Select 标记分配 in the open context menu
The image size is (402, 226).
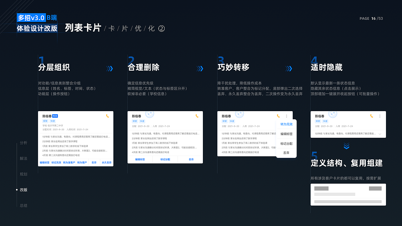point(286,144)
